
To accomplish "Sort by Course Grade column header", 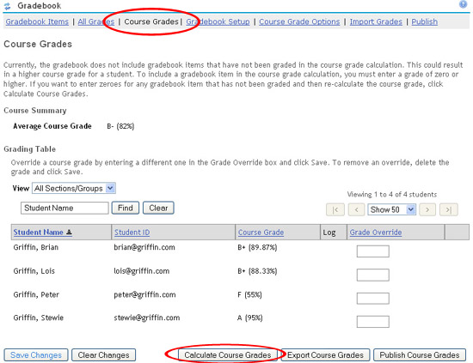I will (x=261, y=233).
